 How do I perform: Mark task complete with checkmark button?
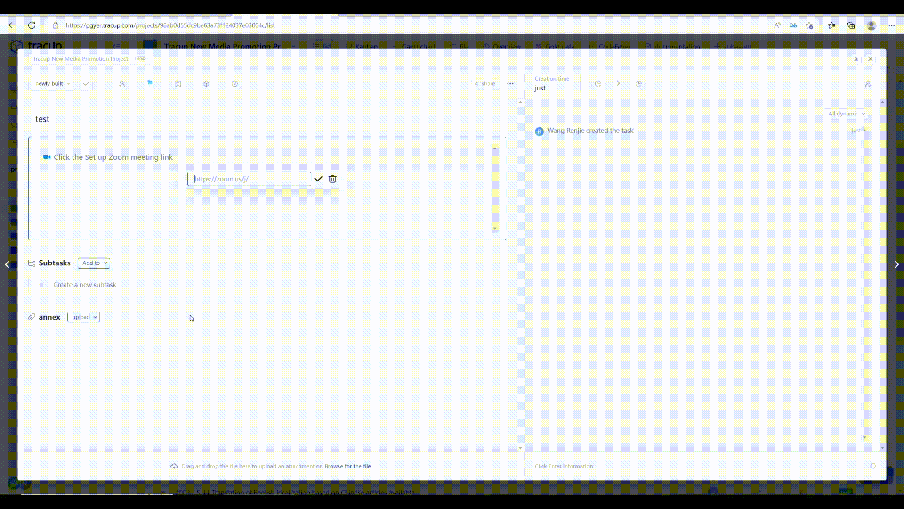pyautogui.click(x=86, y=84)
